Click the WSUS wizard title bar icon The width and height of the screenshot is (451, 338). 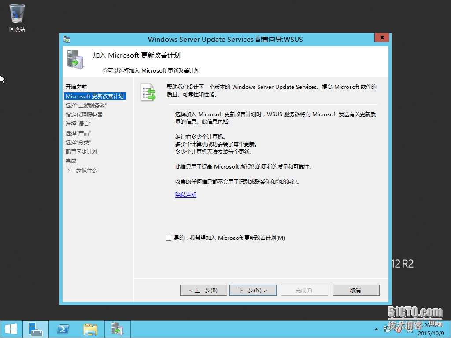[67, 39]
